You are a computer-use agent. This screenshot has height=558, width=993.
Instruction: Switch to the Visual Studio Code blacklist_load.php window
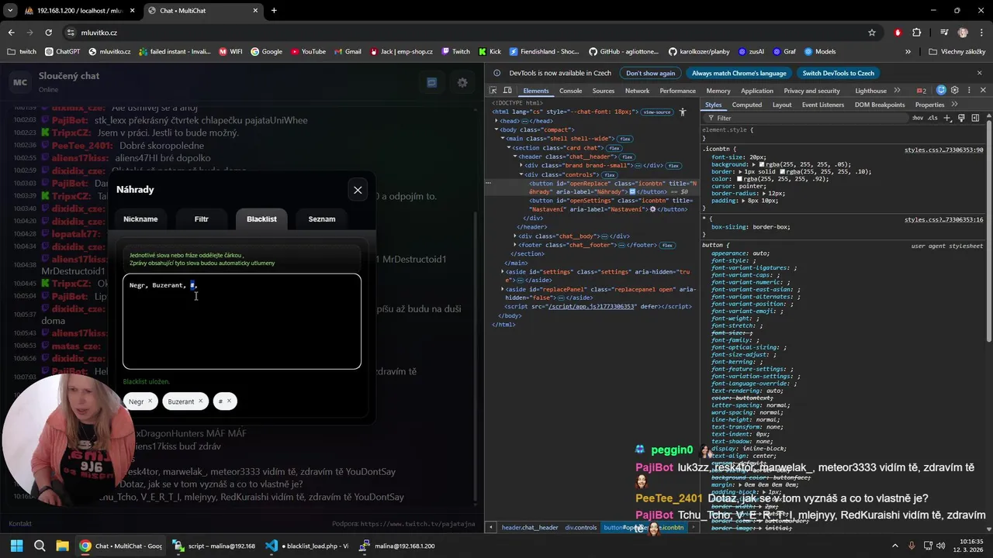307,546
